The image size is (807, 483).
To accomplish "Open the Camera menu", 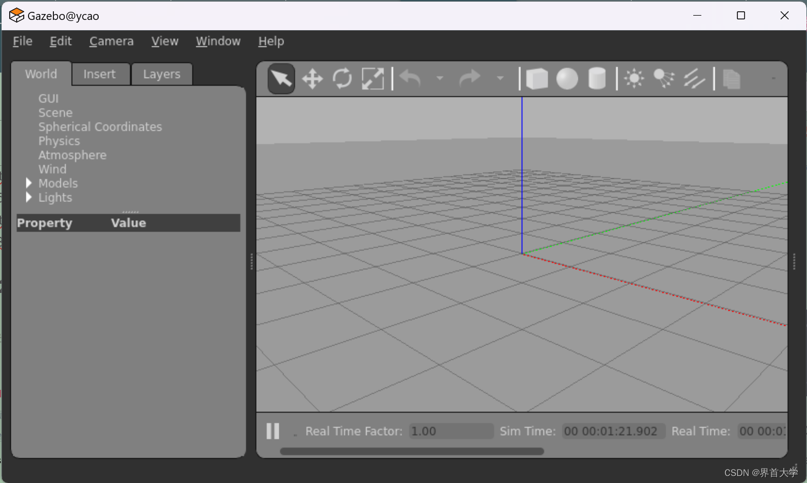I will [111, 41].
